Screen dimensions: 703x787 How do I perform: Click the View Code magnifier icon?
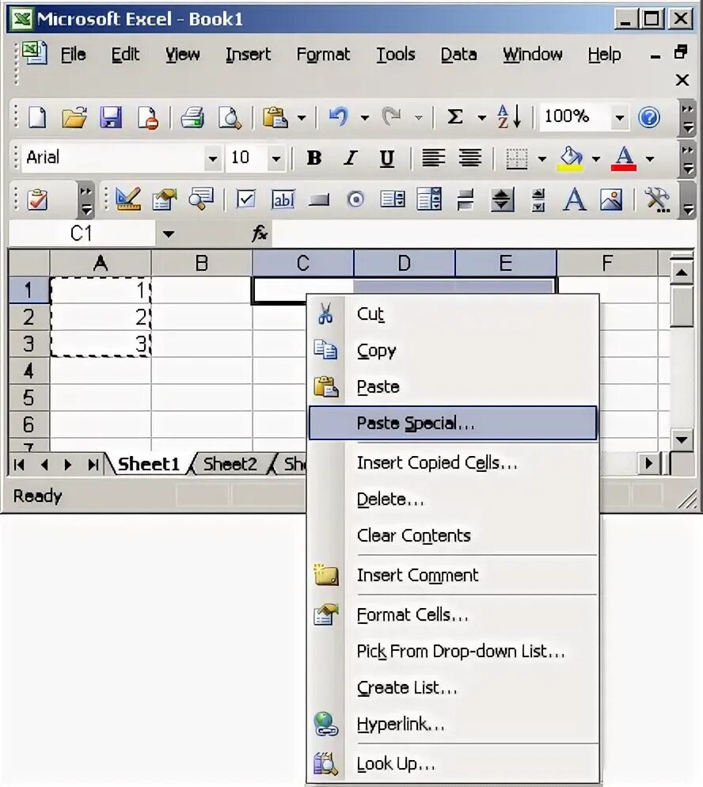(201, 200)
